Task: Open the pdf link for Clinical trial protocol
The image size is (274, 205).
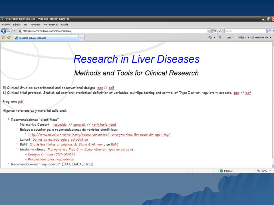Action: click(x=248, y=93)
